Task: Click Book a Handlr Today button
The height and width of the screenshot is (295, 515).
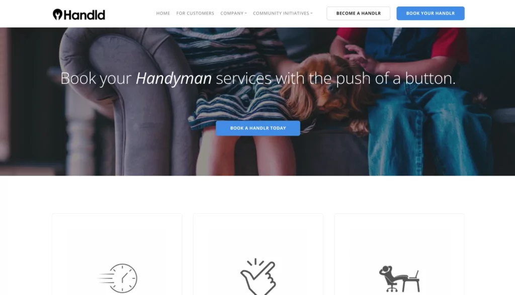Action: (258, 128)
